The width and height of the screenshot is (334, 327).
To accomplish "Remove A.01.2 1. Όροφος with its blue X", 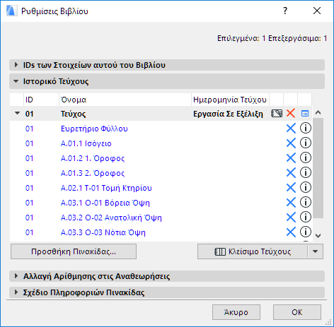I will tap(291, 158).
